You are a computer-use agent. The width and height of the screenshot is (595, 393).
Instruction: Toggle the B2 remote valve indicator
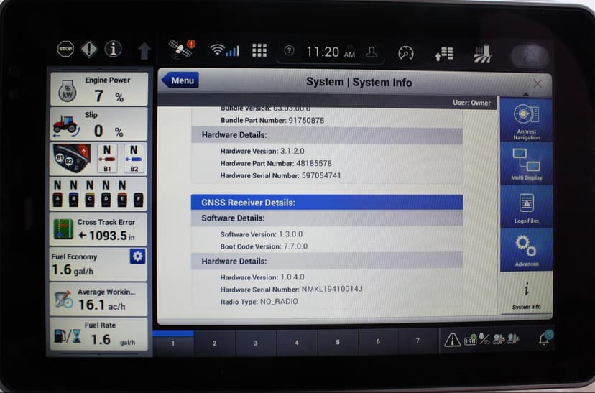(134, 158)
